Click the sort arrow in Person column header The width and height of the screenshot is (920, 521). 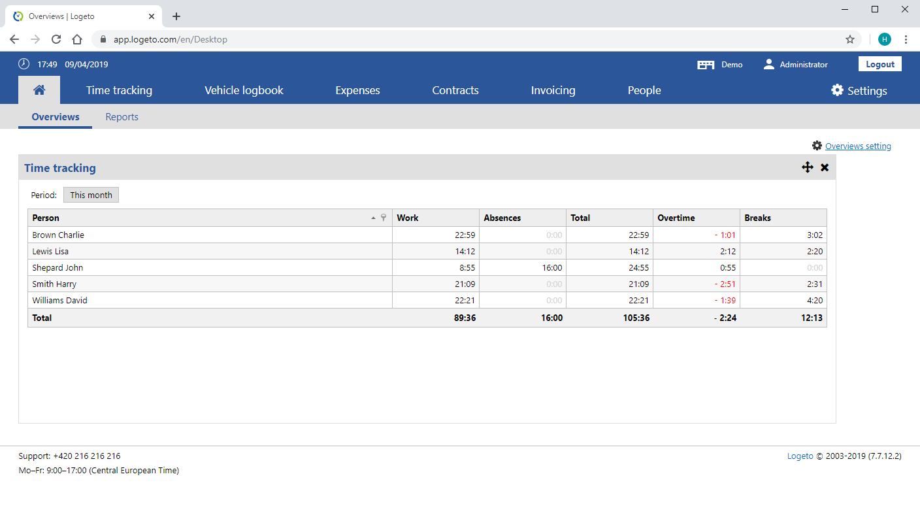coord(373,218)
